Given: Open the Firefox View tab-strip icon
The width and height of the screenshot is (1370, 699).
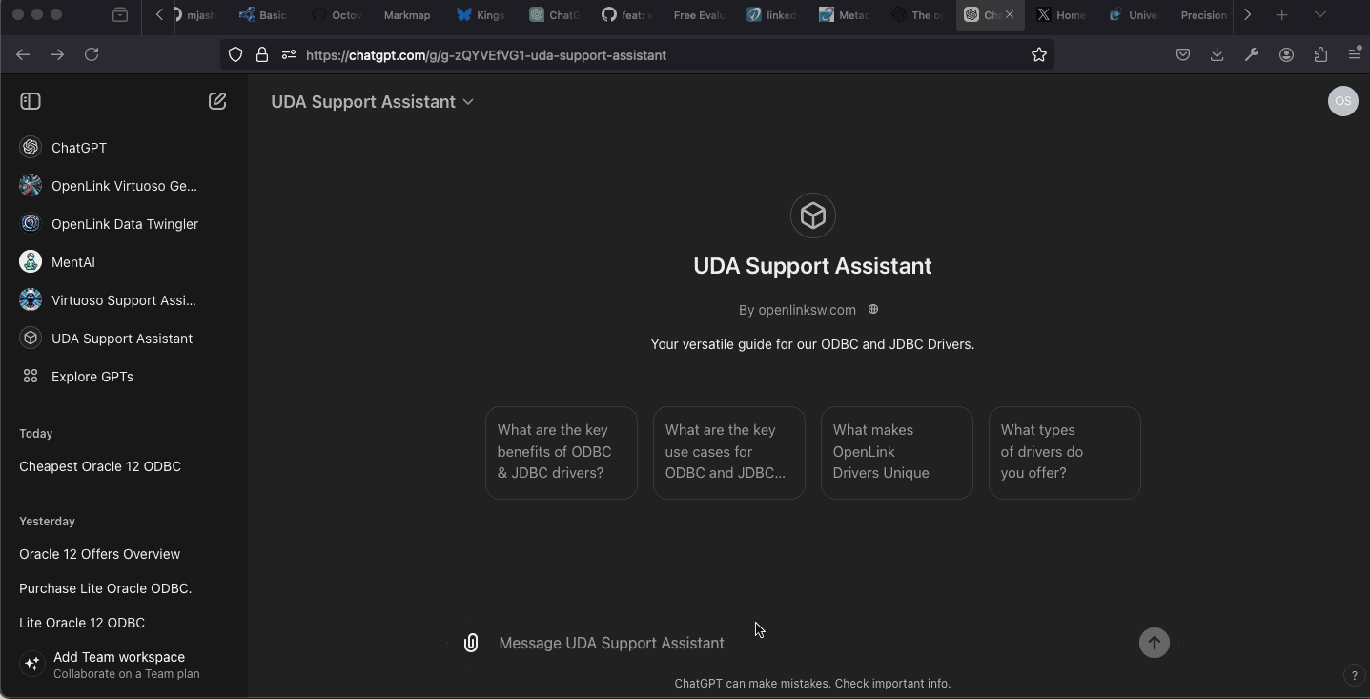Looking at the screenshot, I should point(120,14).
